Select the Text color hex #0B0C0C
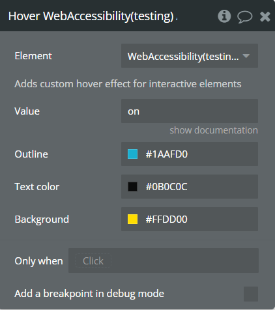275x310 pixels. click(x=166, y=187)
